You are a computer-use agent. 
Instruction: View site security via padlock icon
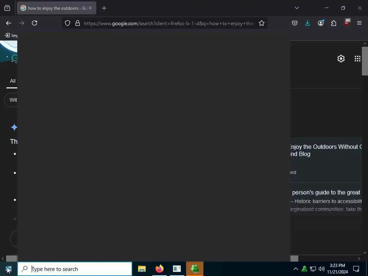tap(78, 23)
